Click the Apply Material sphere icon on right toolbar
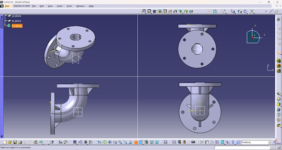The height and width of the screenshot is (150, 282). 279,19
